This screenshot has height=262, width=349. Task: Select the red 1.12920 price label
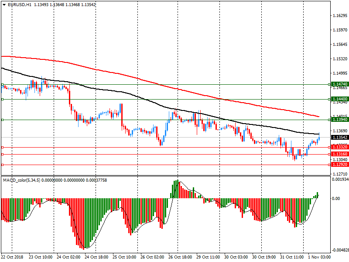tap(339, 165)
